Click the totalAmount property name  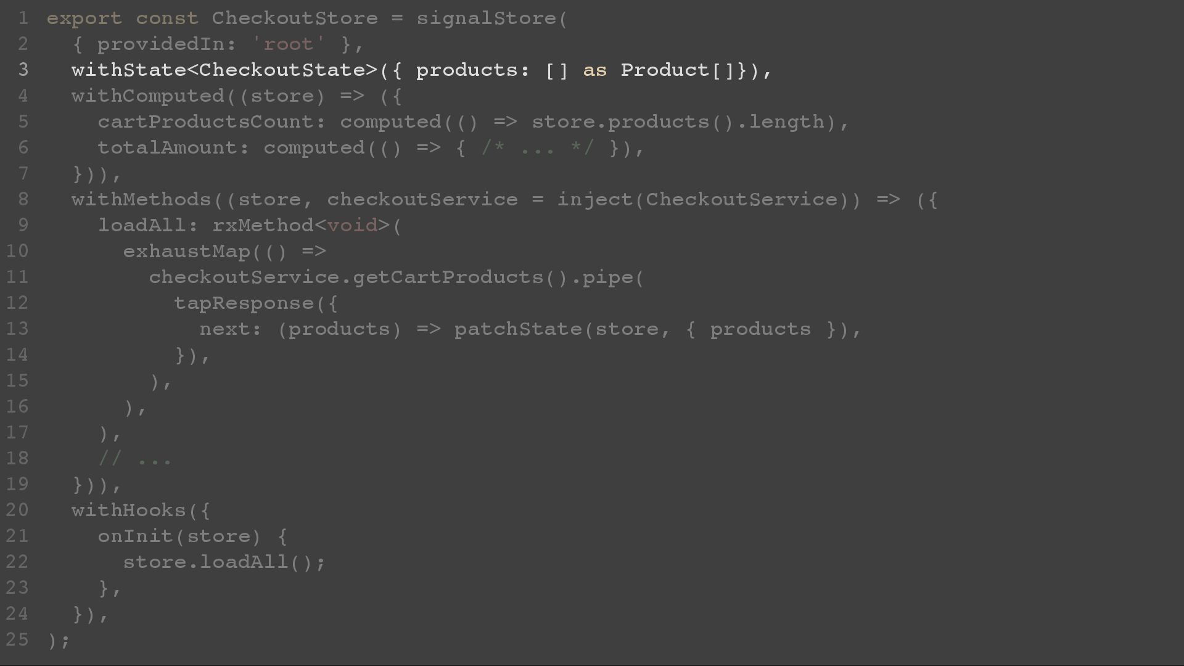tap(167, 148)
